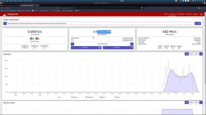The height and width of the screenshot is (115, 206).
Task: Click the 682 Mh/s pool hashrate value
Action: pyautogui.click(x=170, y=32)
